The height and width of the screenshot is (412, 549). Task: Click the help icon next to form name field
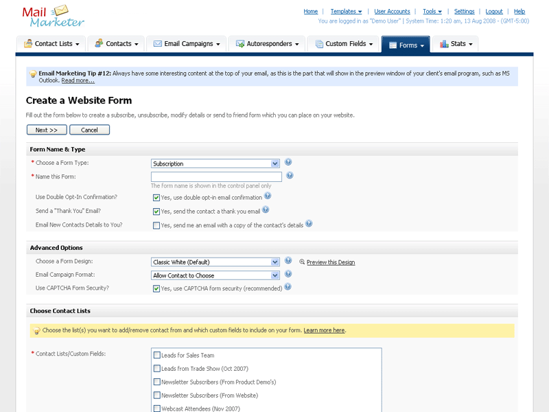point(290,176)
